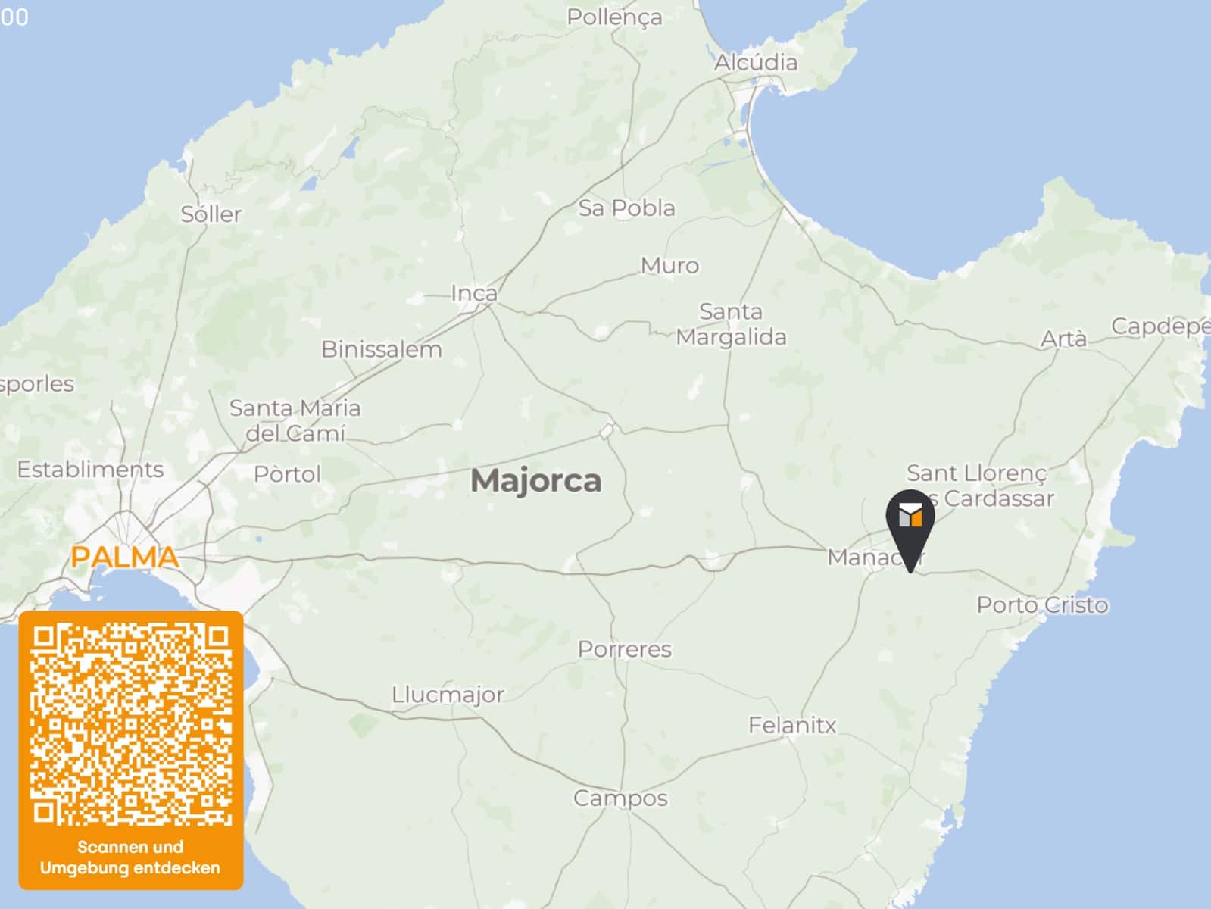The width and height of the screenshot is (1211, 909).
Task: Click the Llucmajor town label
Action: [447, 695]
